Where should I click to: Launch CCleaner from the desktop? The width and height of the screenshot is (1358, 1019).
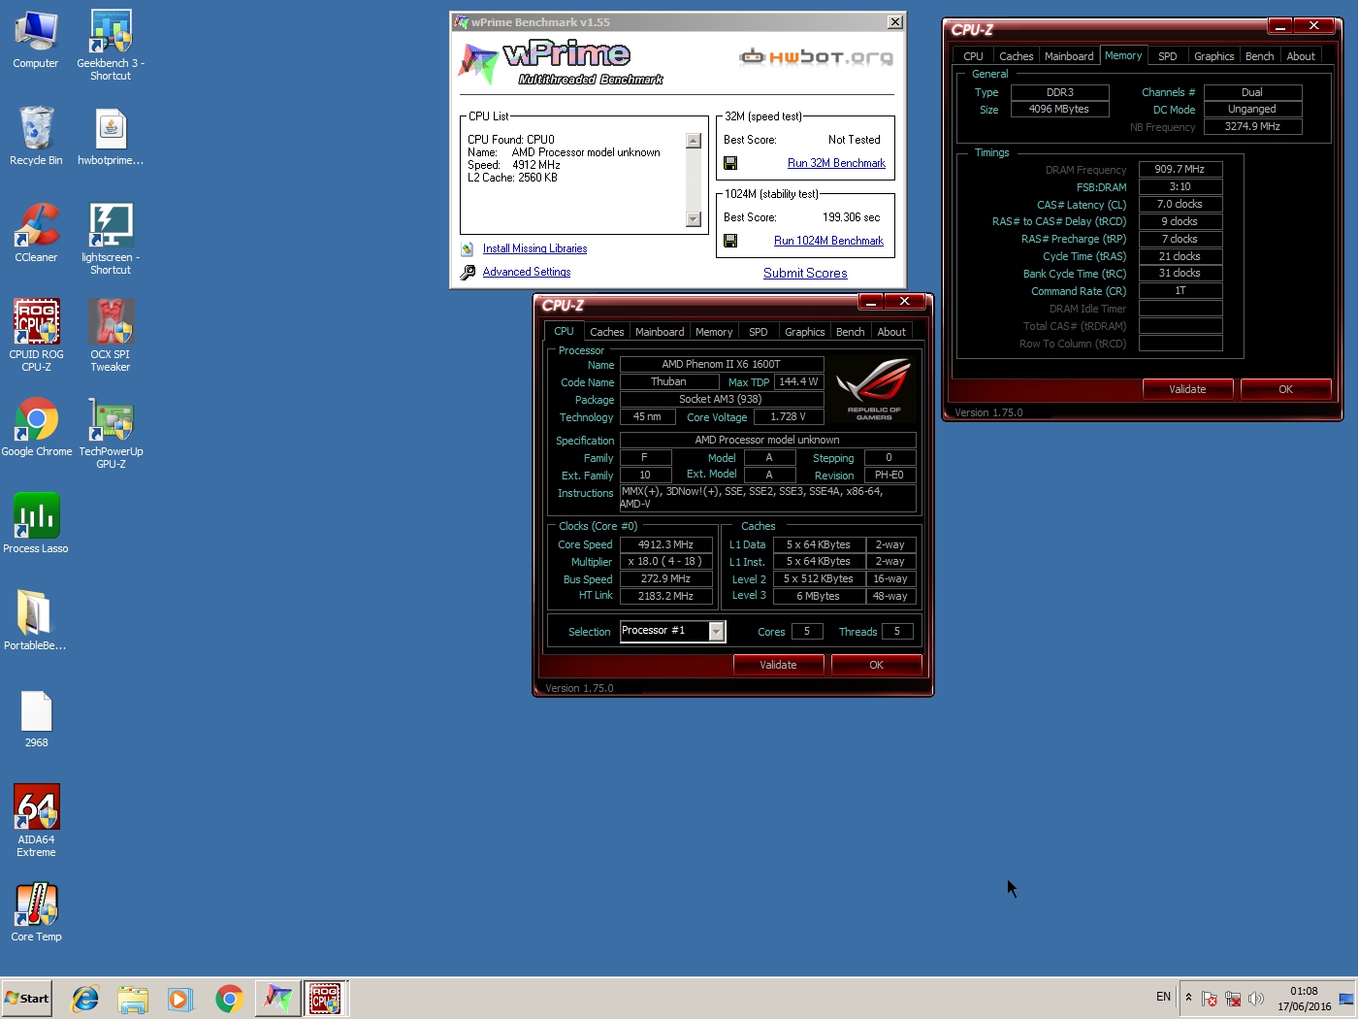(36, 234)
